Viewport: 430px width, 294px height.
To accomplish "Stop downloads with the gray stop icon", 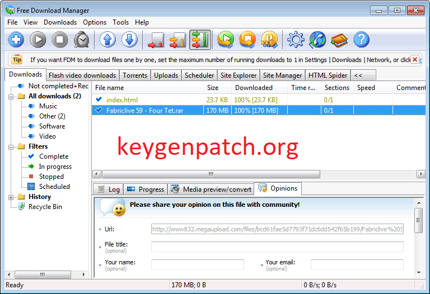I will [x=60, y=40].
